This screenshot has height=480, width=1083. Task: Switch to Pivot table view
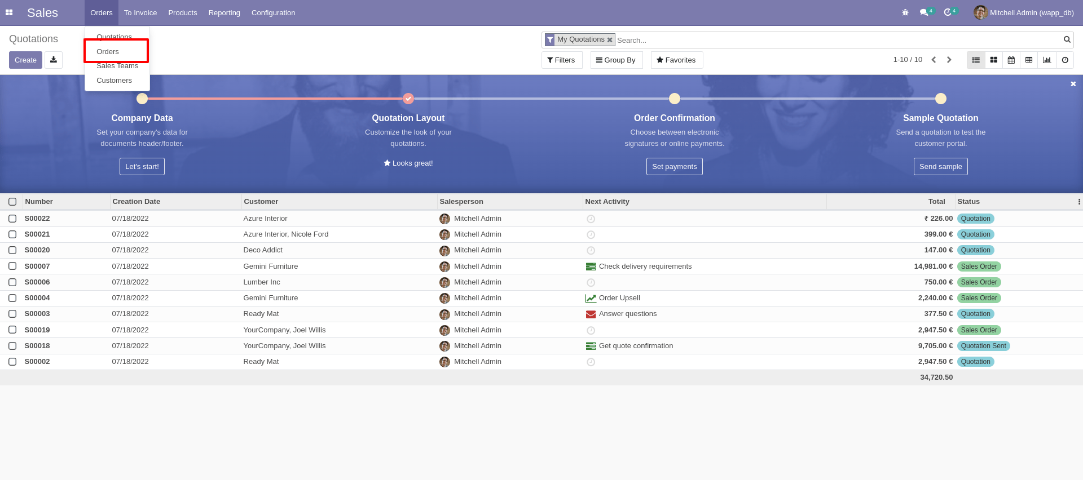pos(1029,60)
